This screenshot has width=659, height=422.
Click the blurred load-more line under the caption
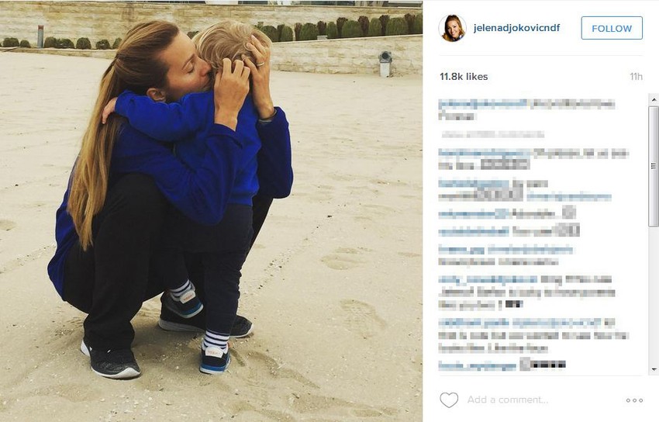point(492,134)
